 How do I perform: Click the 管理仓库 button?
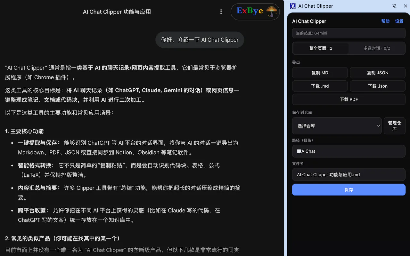(x=395, y=126)
